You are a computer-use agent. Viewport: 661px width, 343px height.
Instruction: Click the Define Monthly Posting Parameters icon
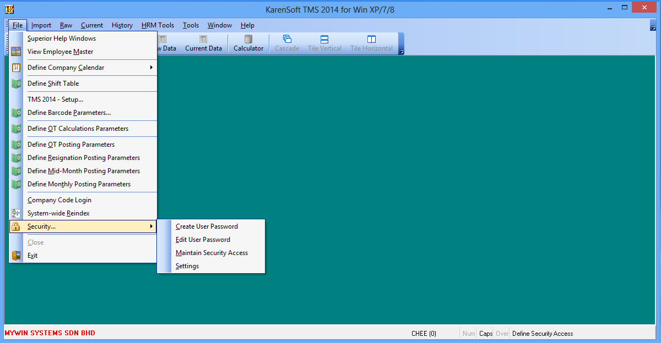(16, 184)
